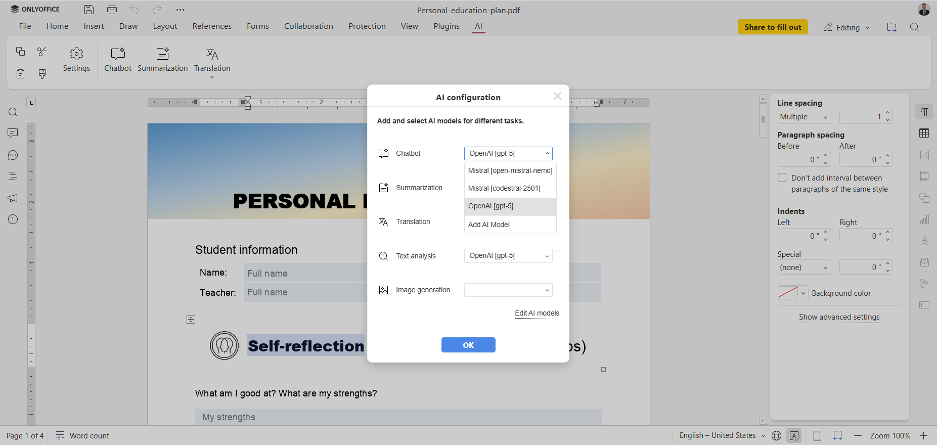
Task: Choose Add AI Model in the dropdown list
Action: [510, 225]
